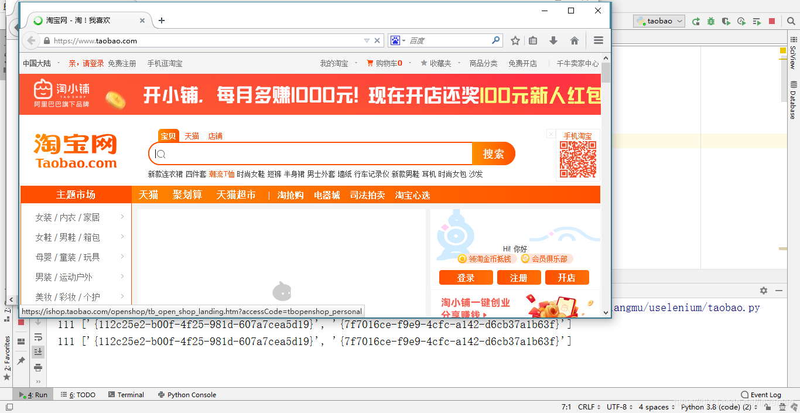Open the Event Log
The image size is (800, 413).
coord(761,395)
